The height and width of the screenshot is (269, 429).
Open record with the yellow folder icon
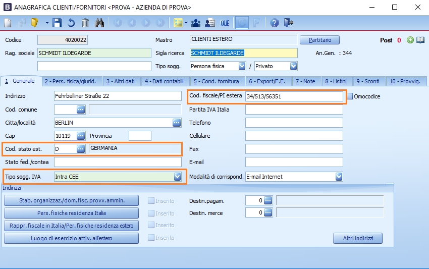pos(35,23)
